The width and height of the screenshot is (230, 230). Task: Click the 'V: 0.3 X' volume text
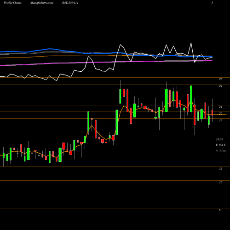[221, 145]
